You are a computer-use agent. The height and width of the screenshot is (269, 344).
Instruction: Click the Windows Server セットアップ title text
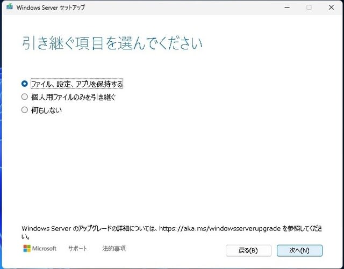click(x=51, y=8)
